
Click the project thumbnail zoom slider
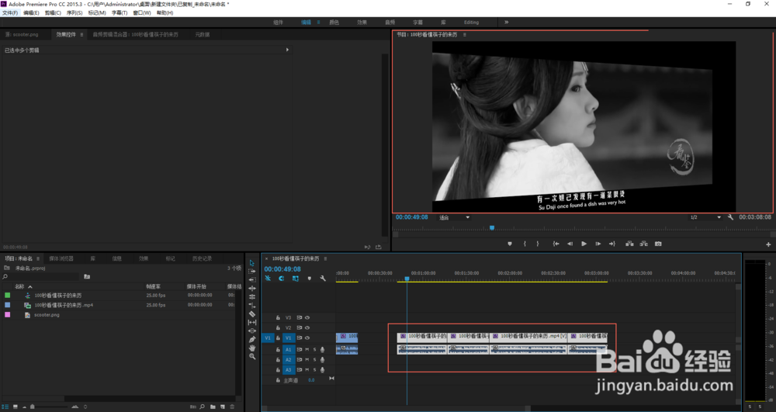pyautogui.click(x=32, y=407)
